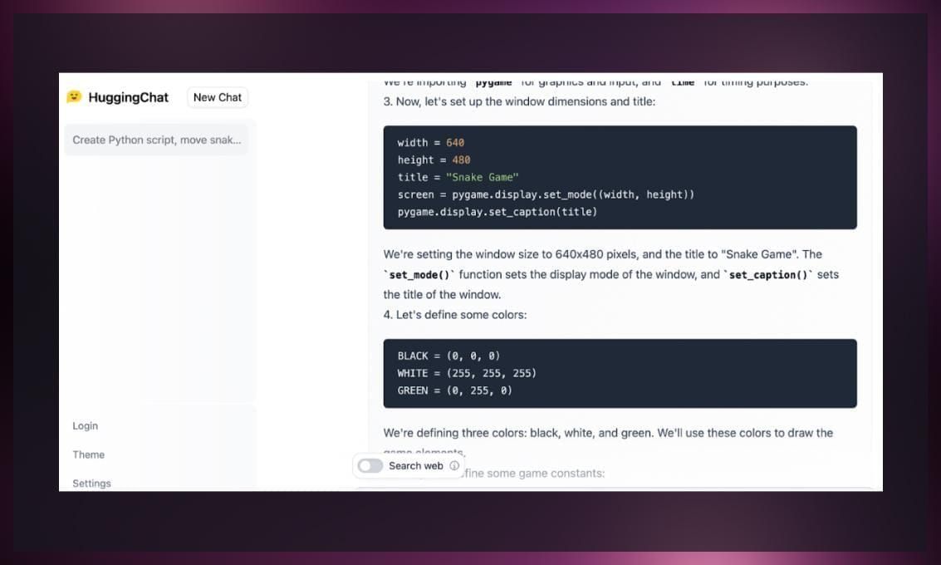Open the Theme option
941x565 pixels.
(x=88, y=454)
